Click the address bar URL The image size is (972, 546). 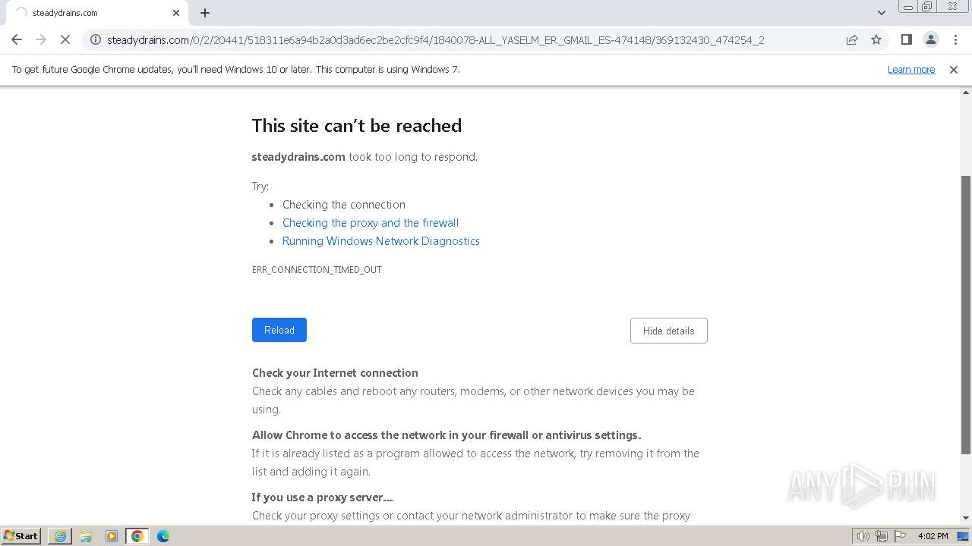click(435, 40)
